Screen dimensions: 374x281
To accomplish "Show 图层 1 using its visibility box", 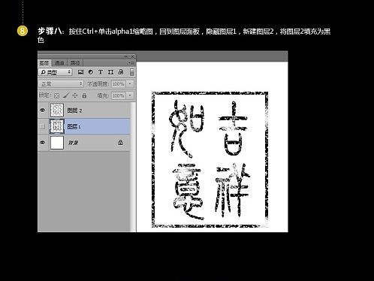I will [43, 126].
